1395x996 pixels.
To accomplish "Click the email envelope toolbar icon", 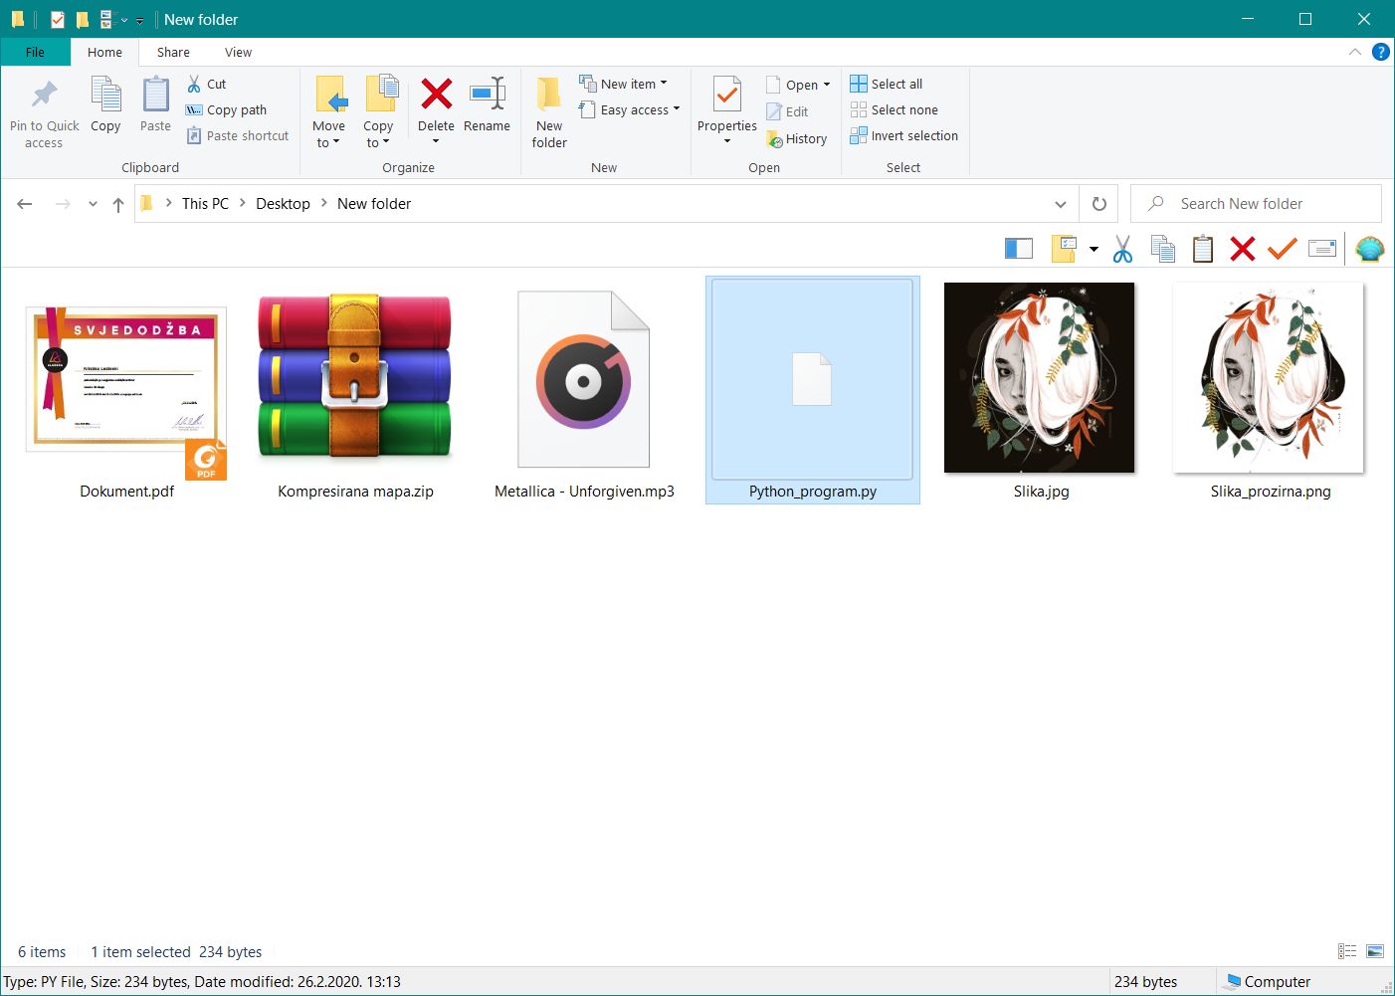I will [1321, 249].
